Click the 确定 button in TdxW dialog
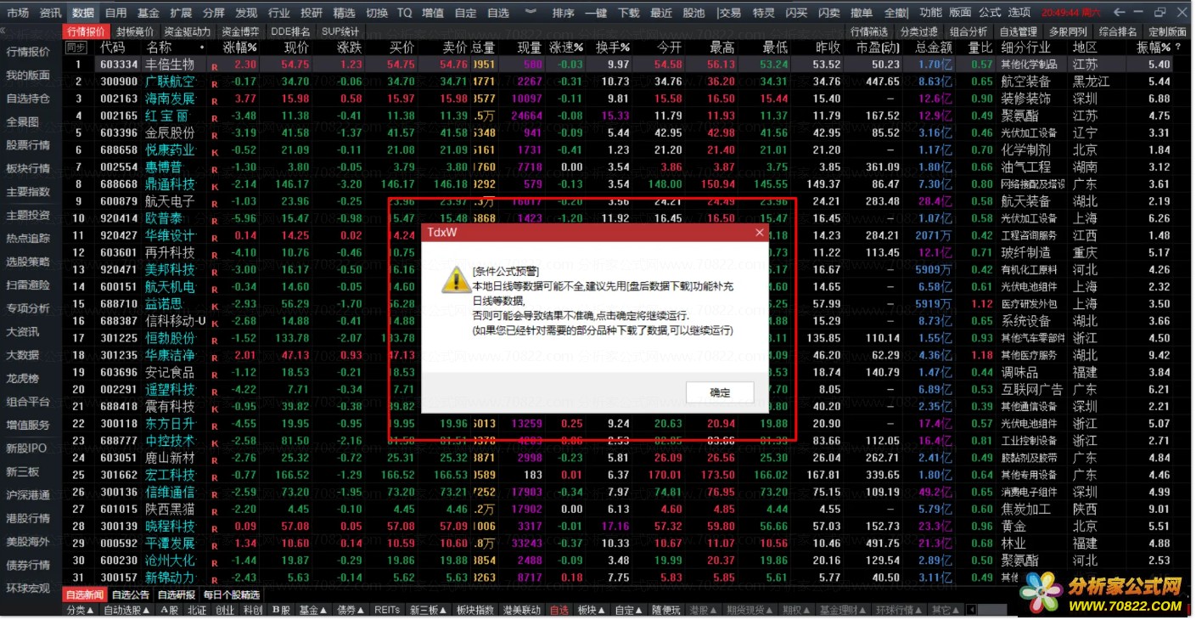 (x=719, y=392)
